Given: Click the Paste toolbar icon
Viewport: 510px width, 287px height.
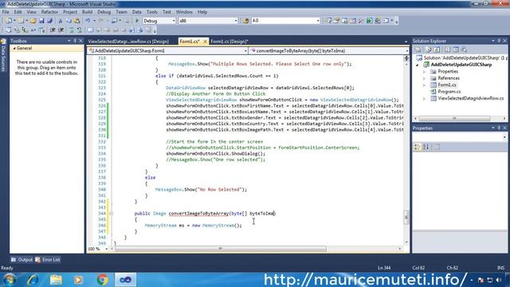Looking at the screenshot, I should tap(76, 21).
